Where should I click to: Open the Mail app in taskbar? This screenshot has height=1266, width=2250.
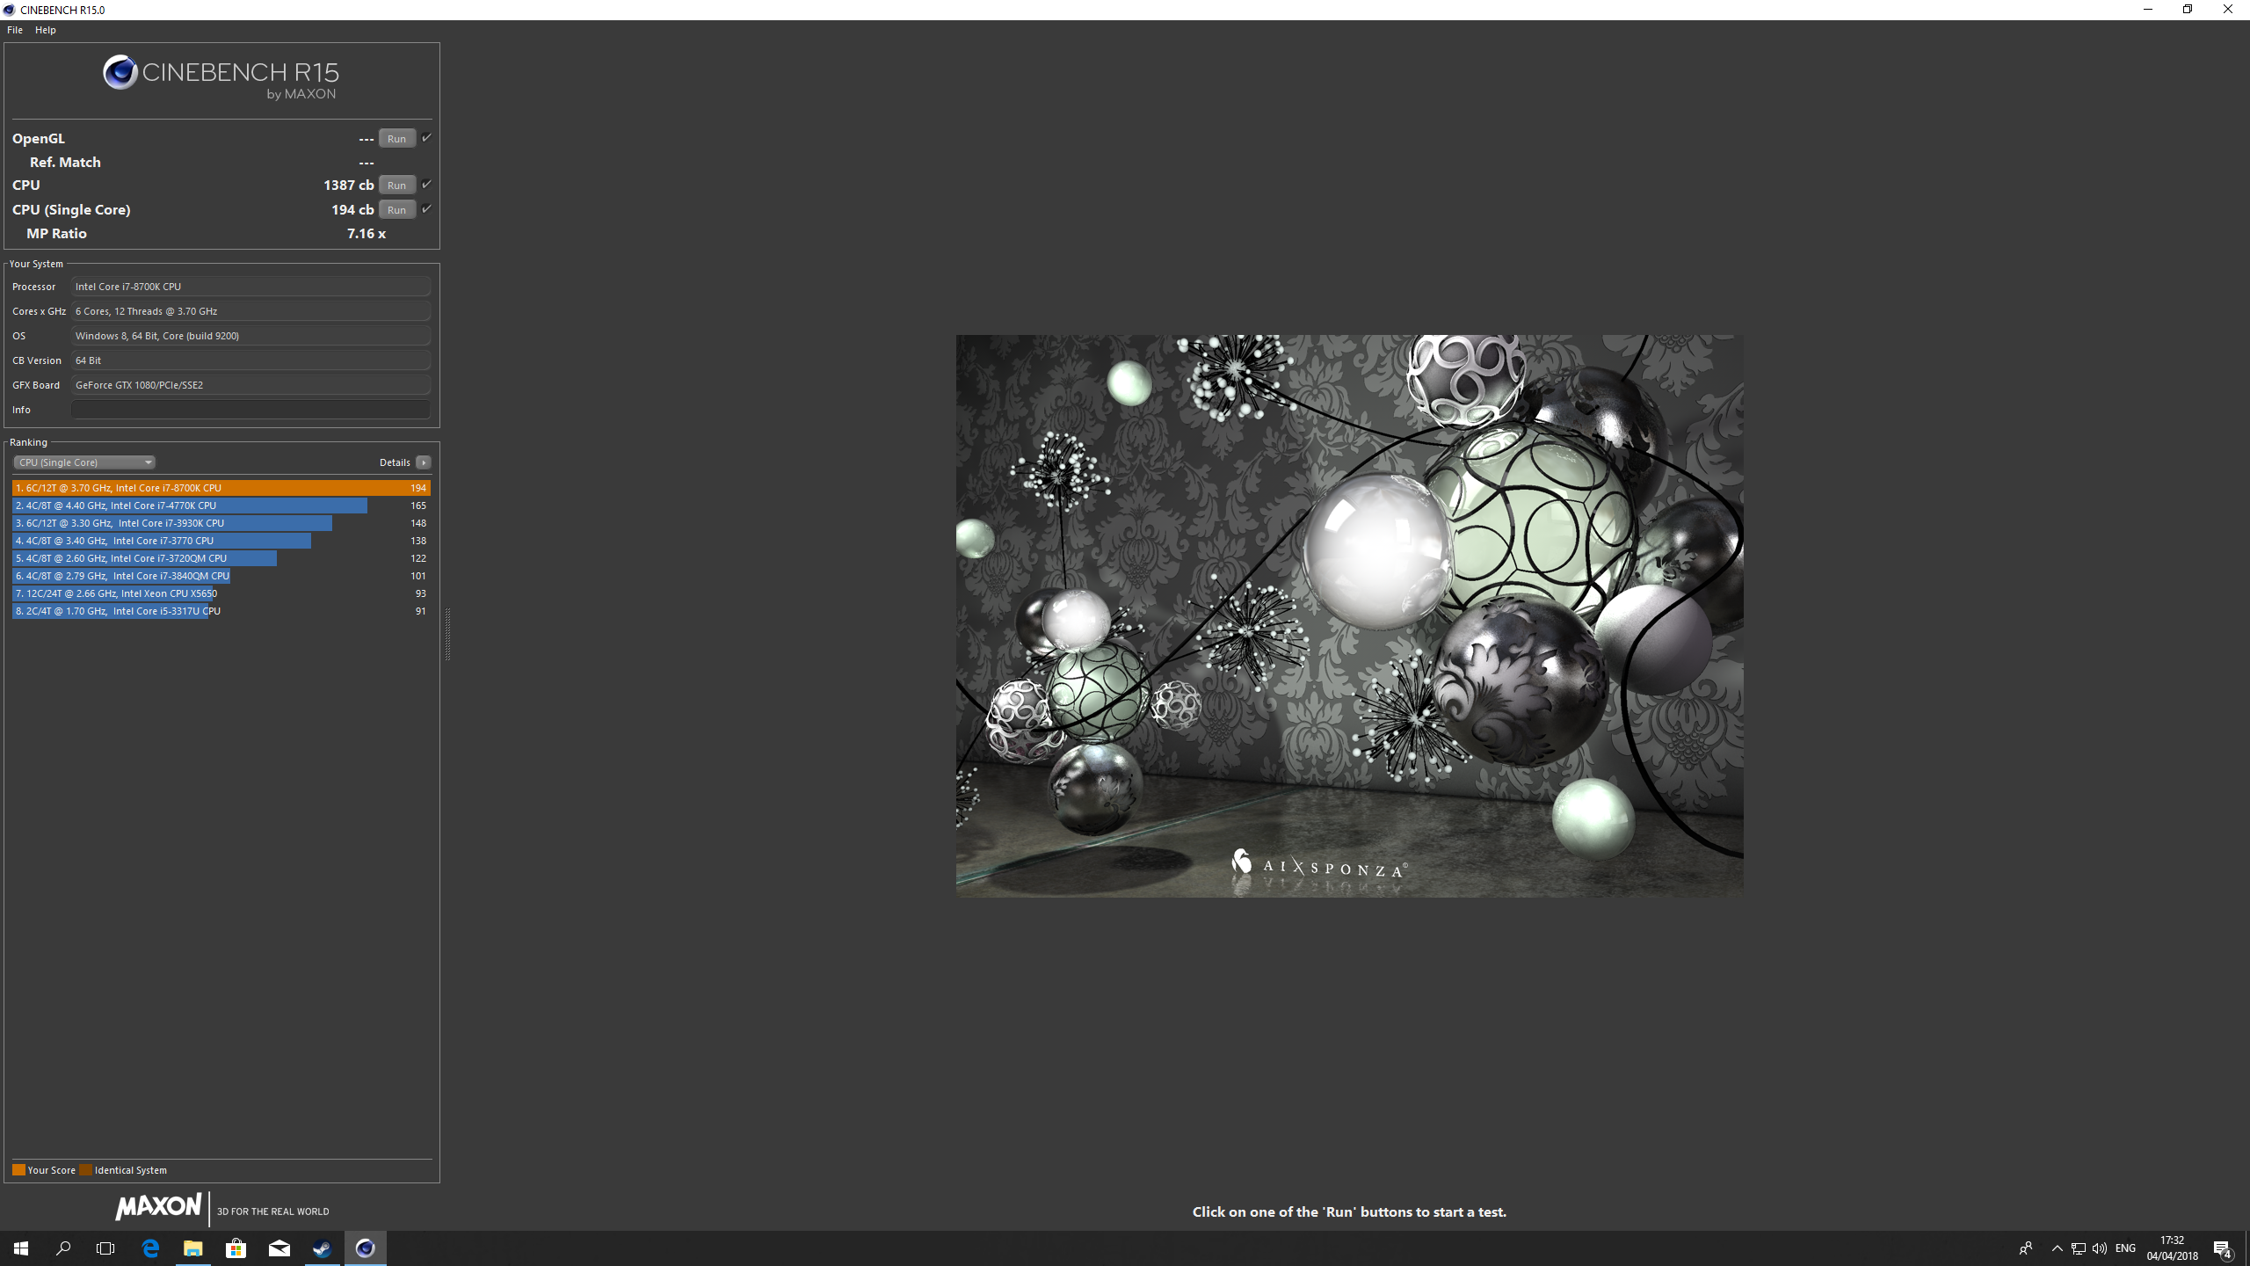pos(279,1248)
